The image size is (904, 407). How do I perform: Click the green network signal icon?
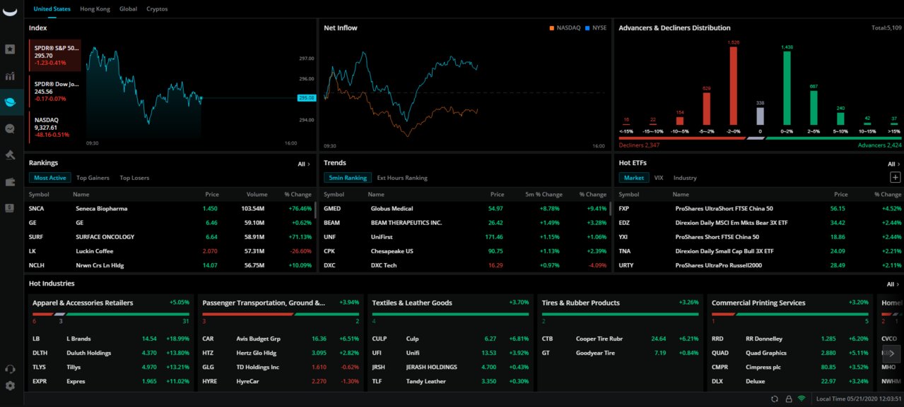[x=802, y=399]
